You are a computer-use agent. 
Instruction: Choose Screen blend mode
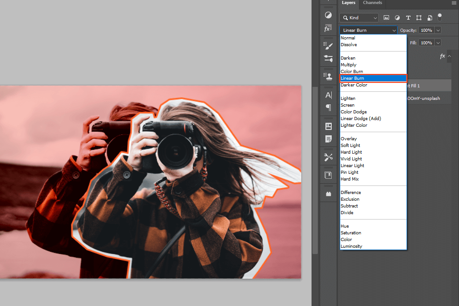click(x=373, y=105)
